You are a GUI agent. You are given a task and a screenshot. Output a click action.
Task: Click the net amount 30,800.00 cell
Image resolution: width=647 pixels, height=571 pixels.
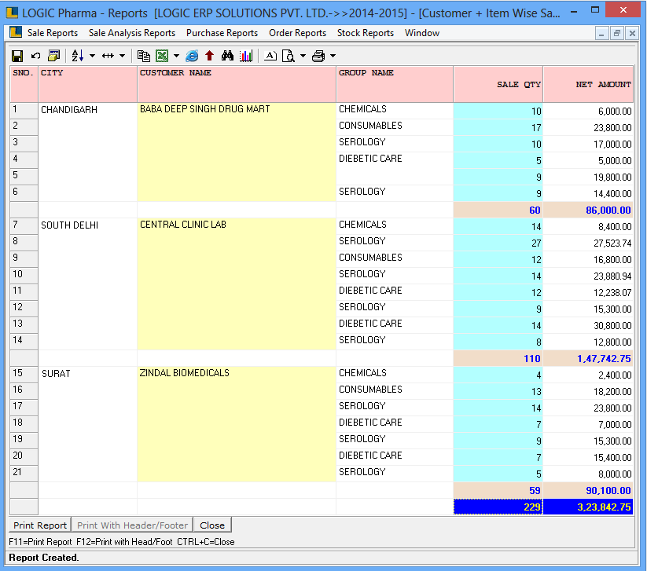pyautogui.click(x=588, y=325)
